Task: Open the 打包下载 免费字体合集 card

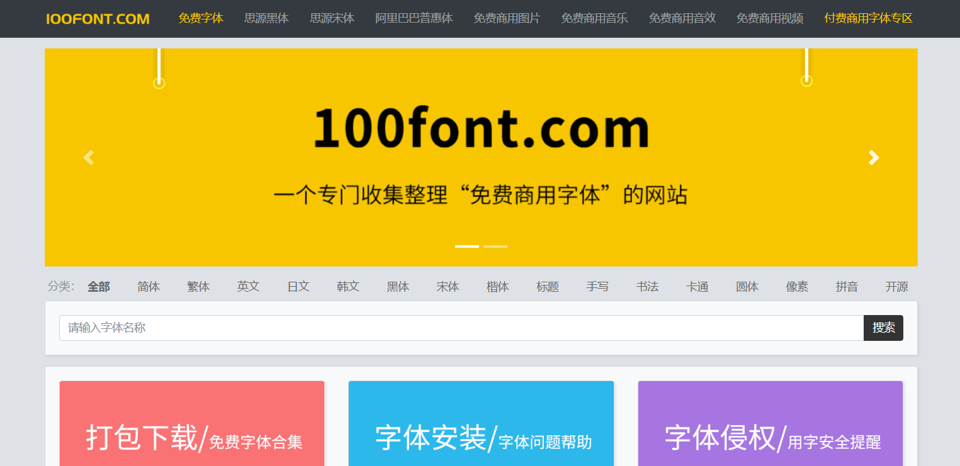Action: click(192, 423)
